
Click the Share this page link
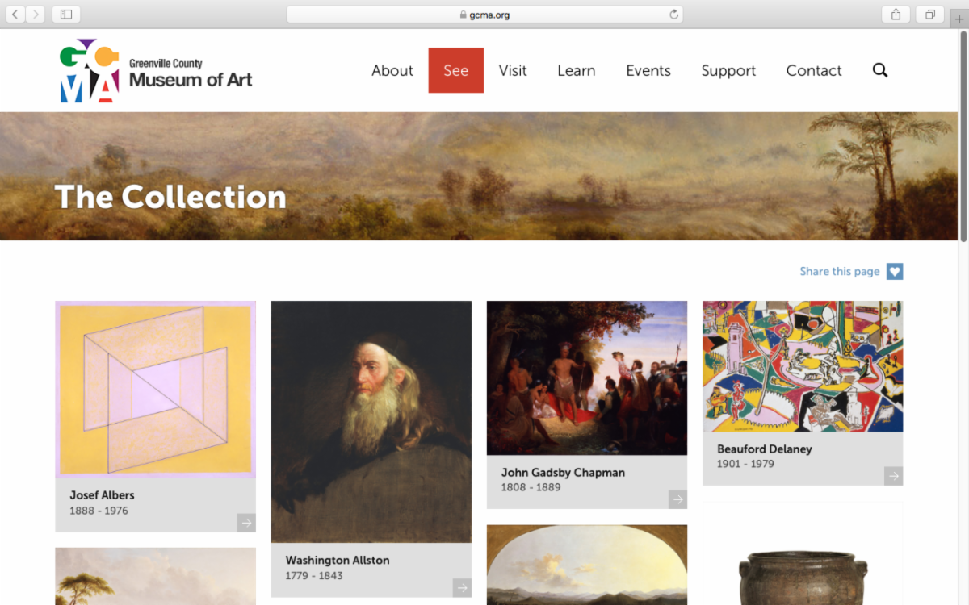pos(839,272)
